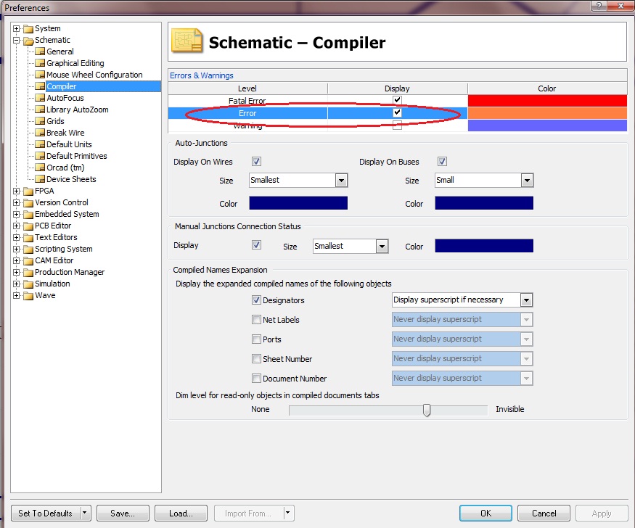The height and width of the screenshot is (528, 635).
Task: Expand the System tree node
Action: coord(16,28)
